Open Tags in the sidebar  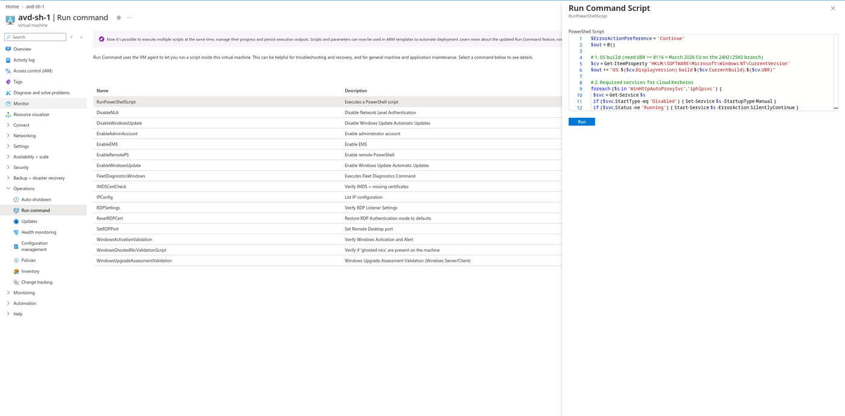[x=18, y=82]
